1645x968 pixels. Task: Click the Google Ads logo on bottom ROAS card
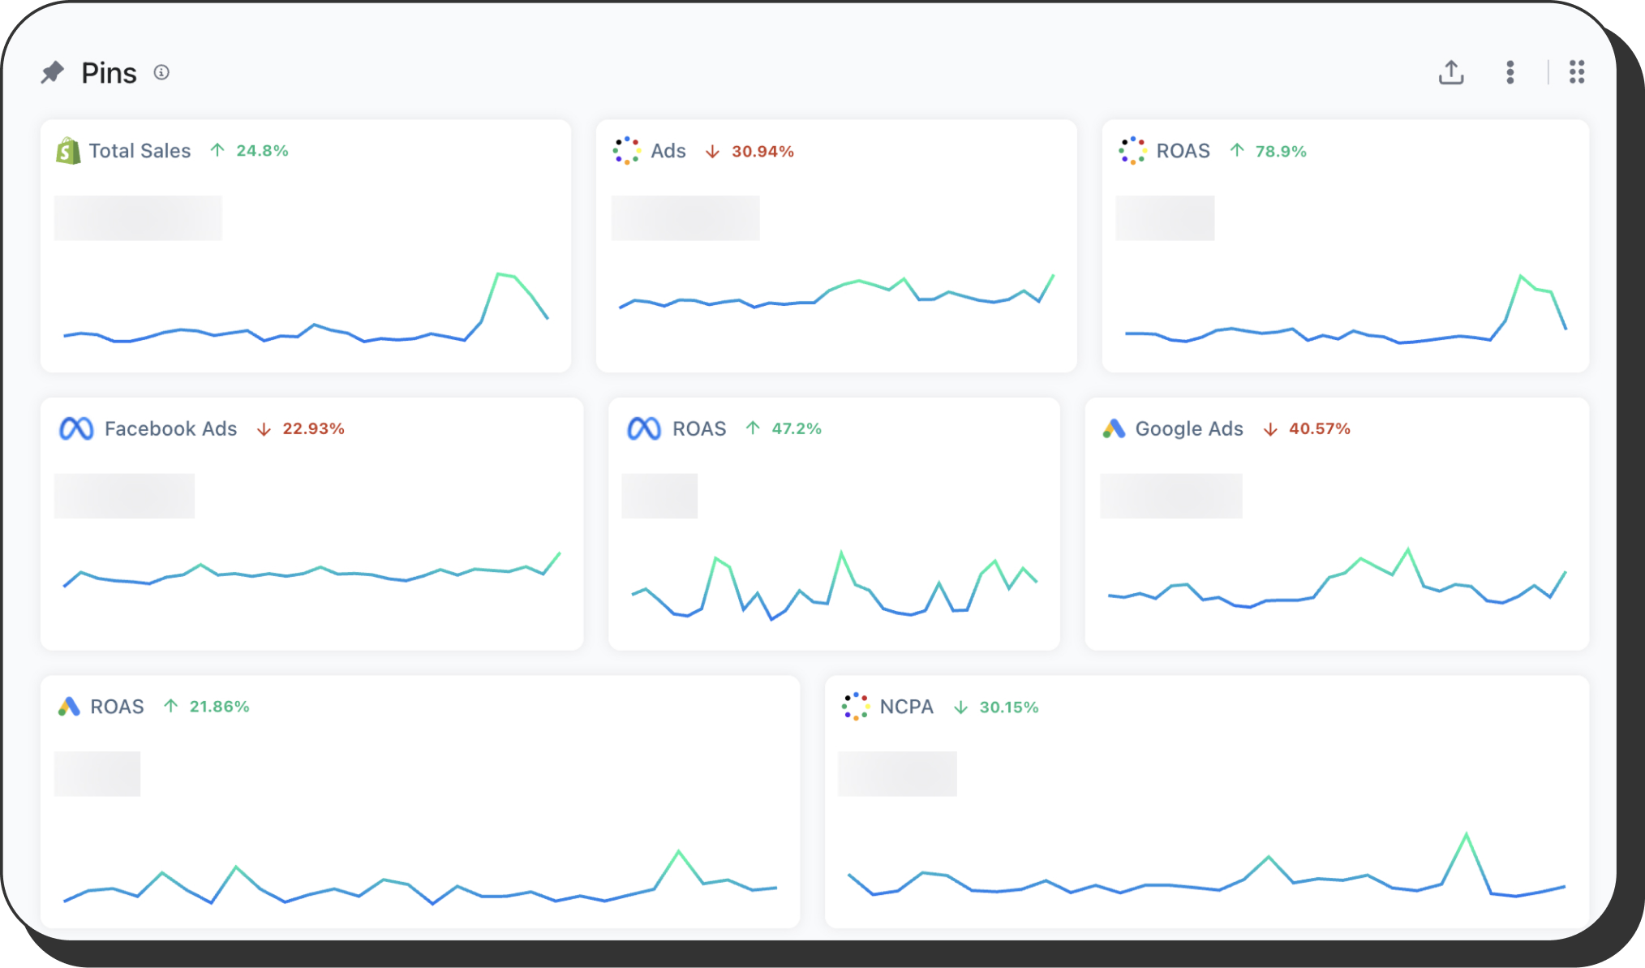pos(69,707)
